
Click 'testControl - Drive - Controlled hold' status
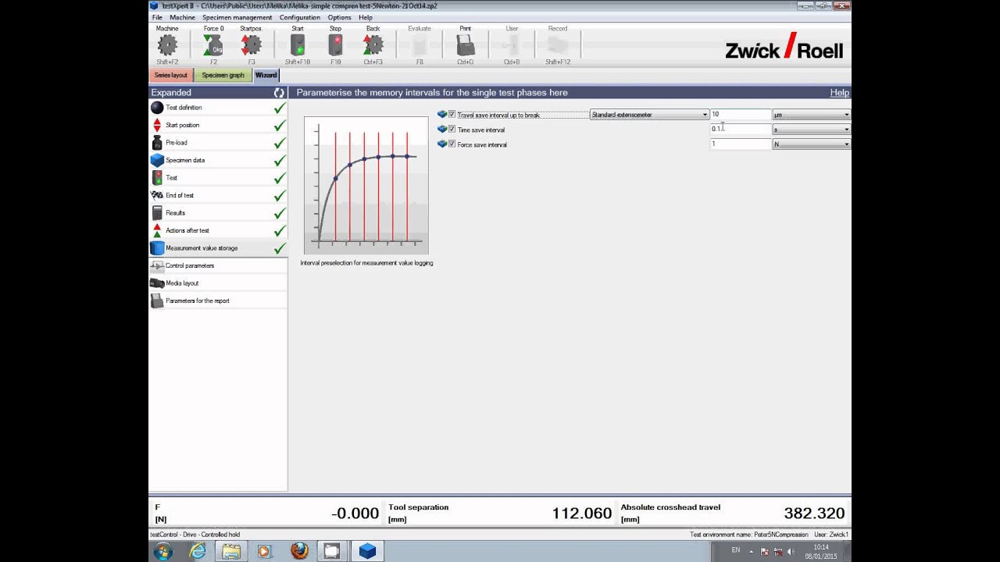click(x=195, y=535)
